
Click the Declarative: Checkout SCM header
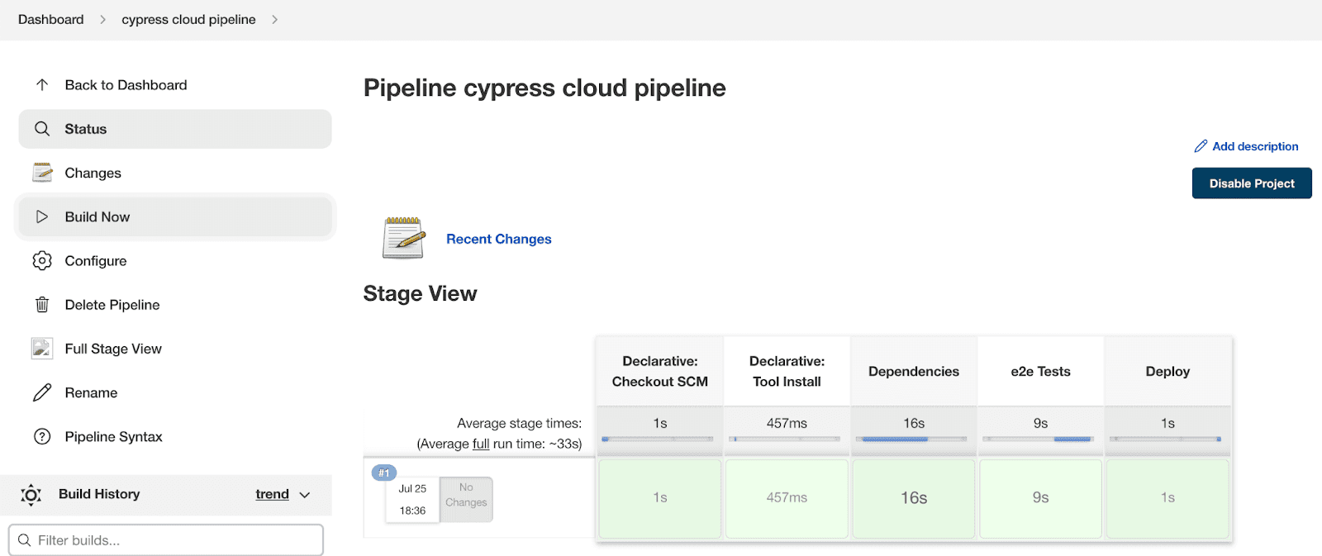(x=660, y=371)
